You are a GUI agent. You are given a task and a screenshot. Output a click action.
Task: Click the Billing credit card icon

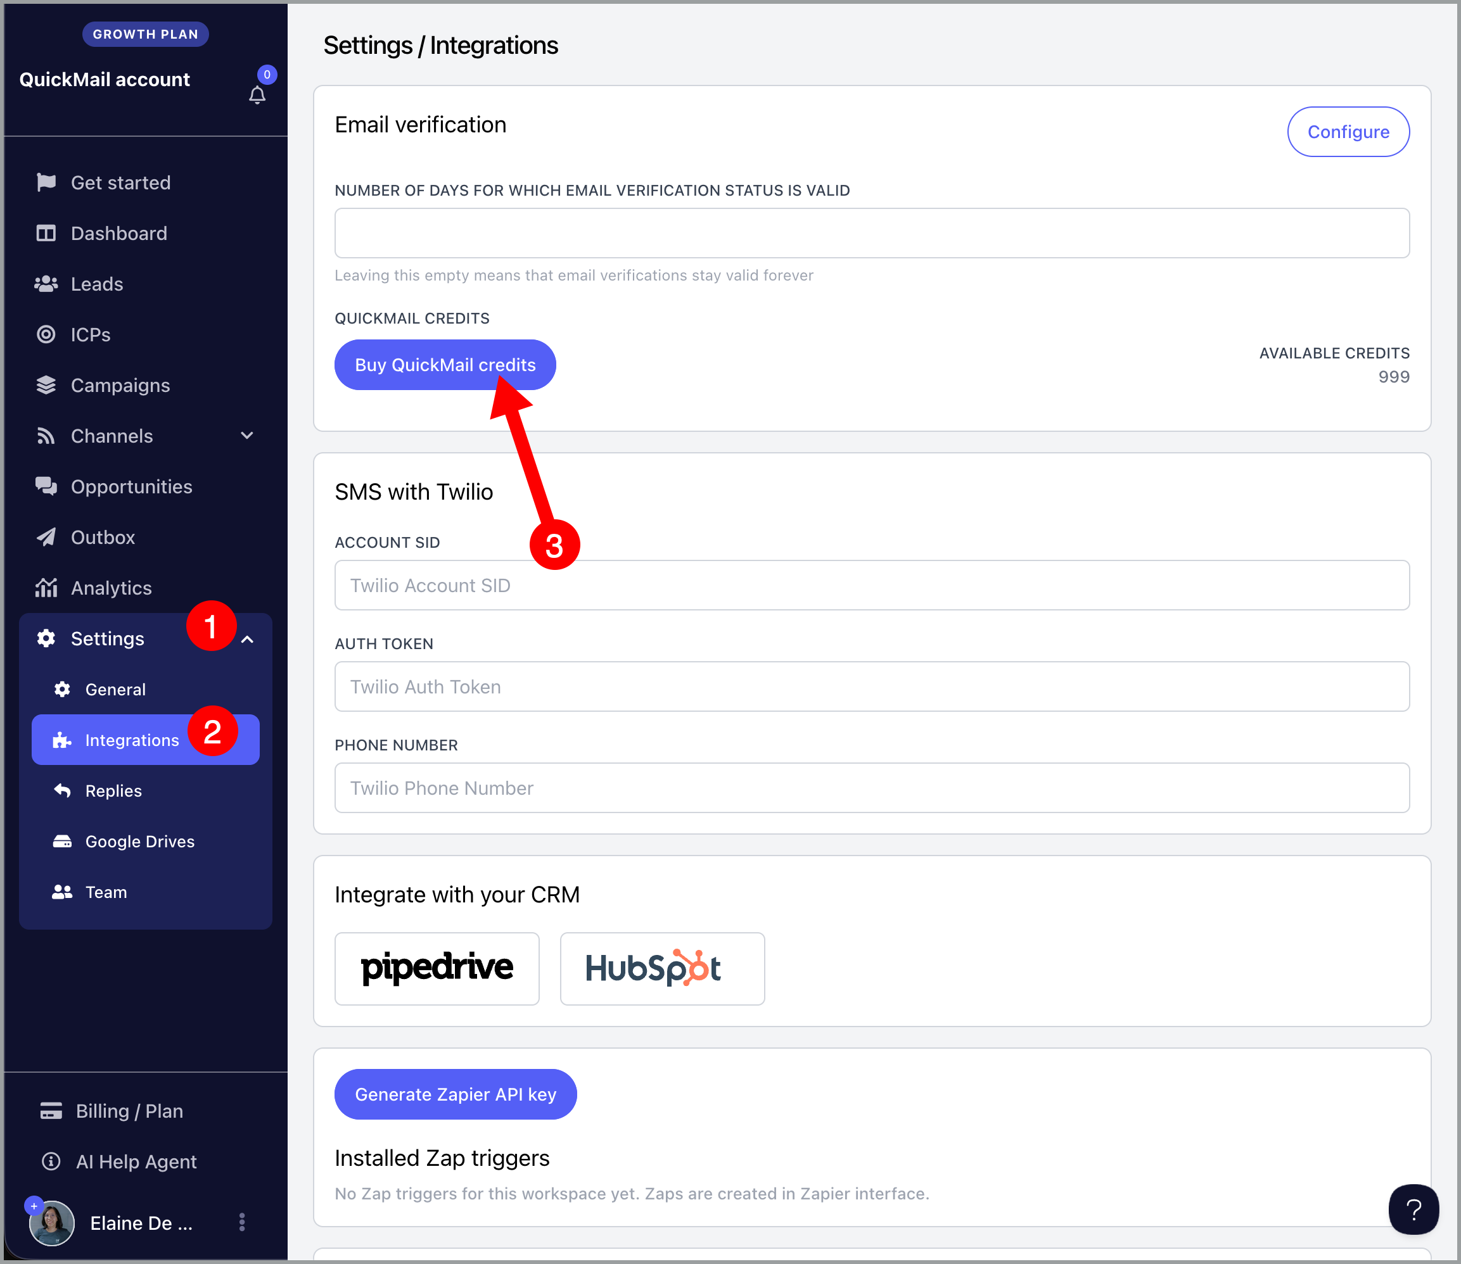tap(51, 1111)
